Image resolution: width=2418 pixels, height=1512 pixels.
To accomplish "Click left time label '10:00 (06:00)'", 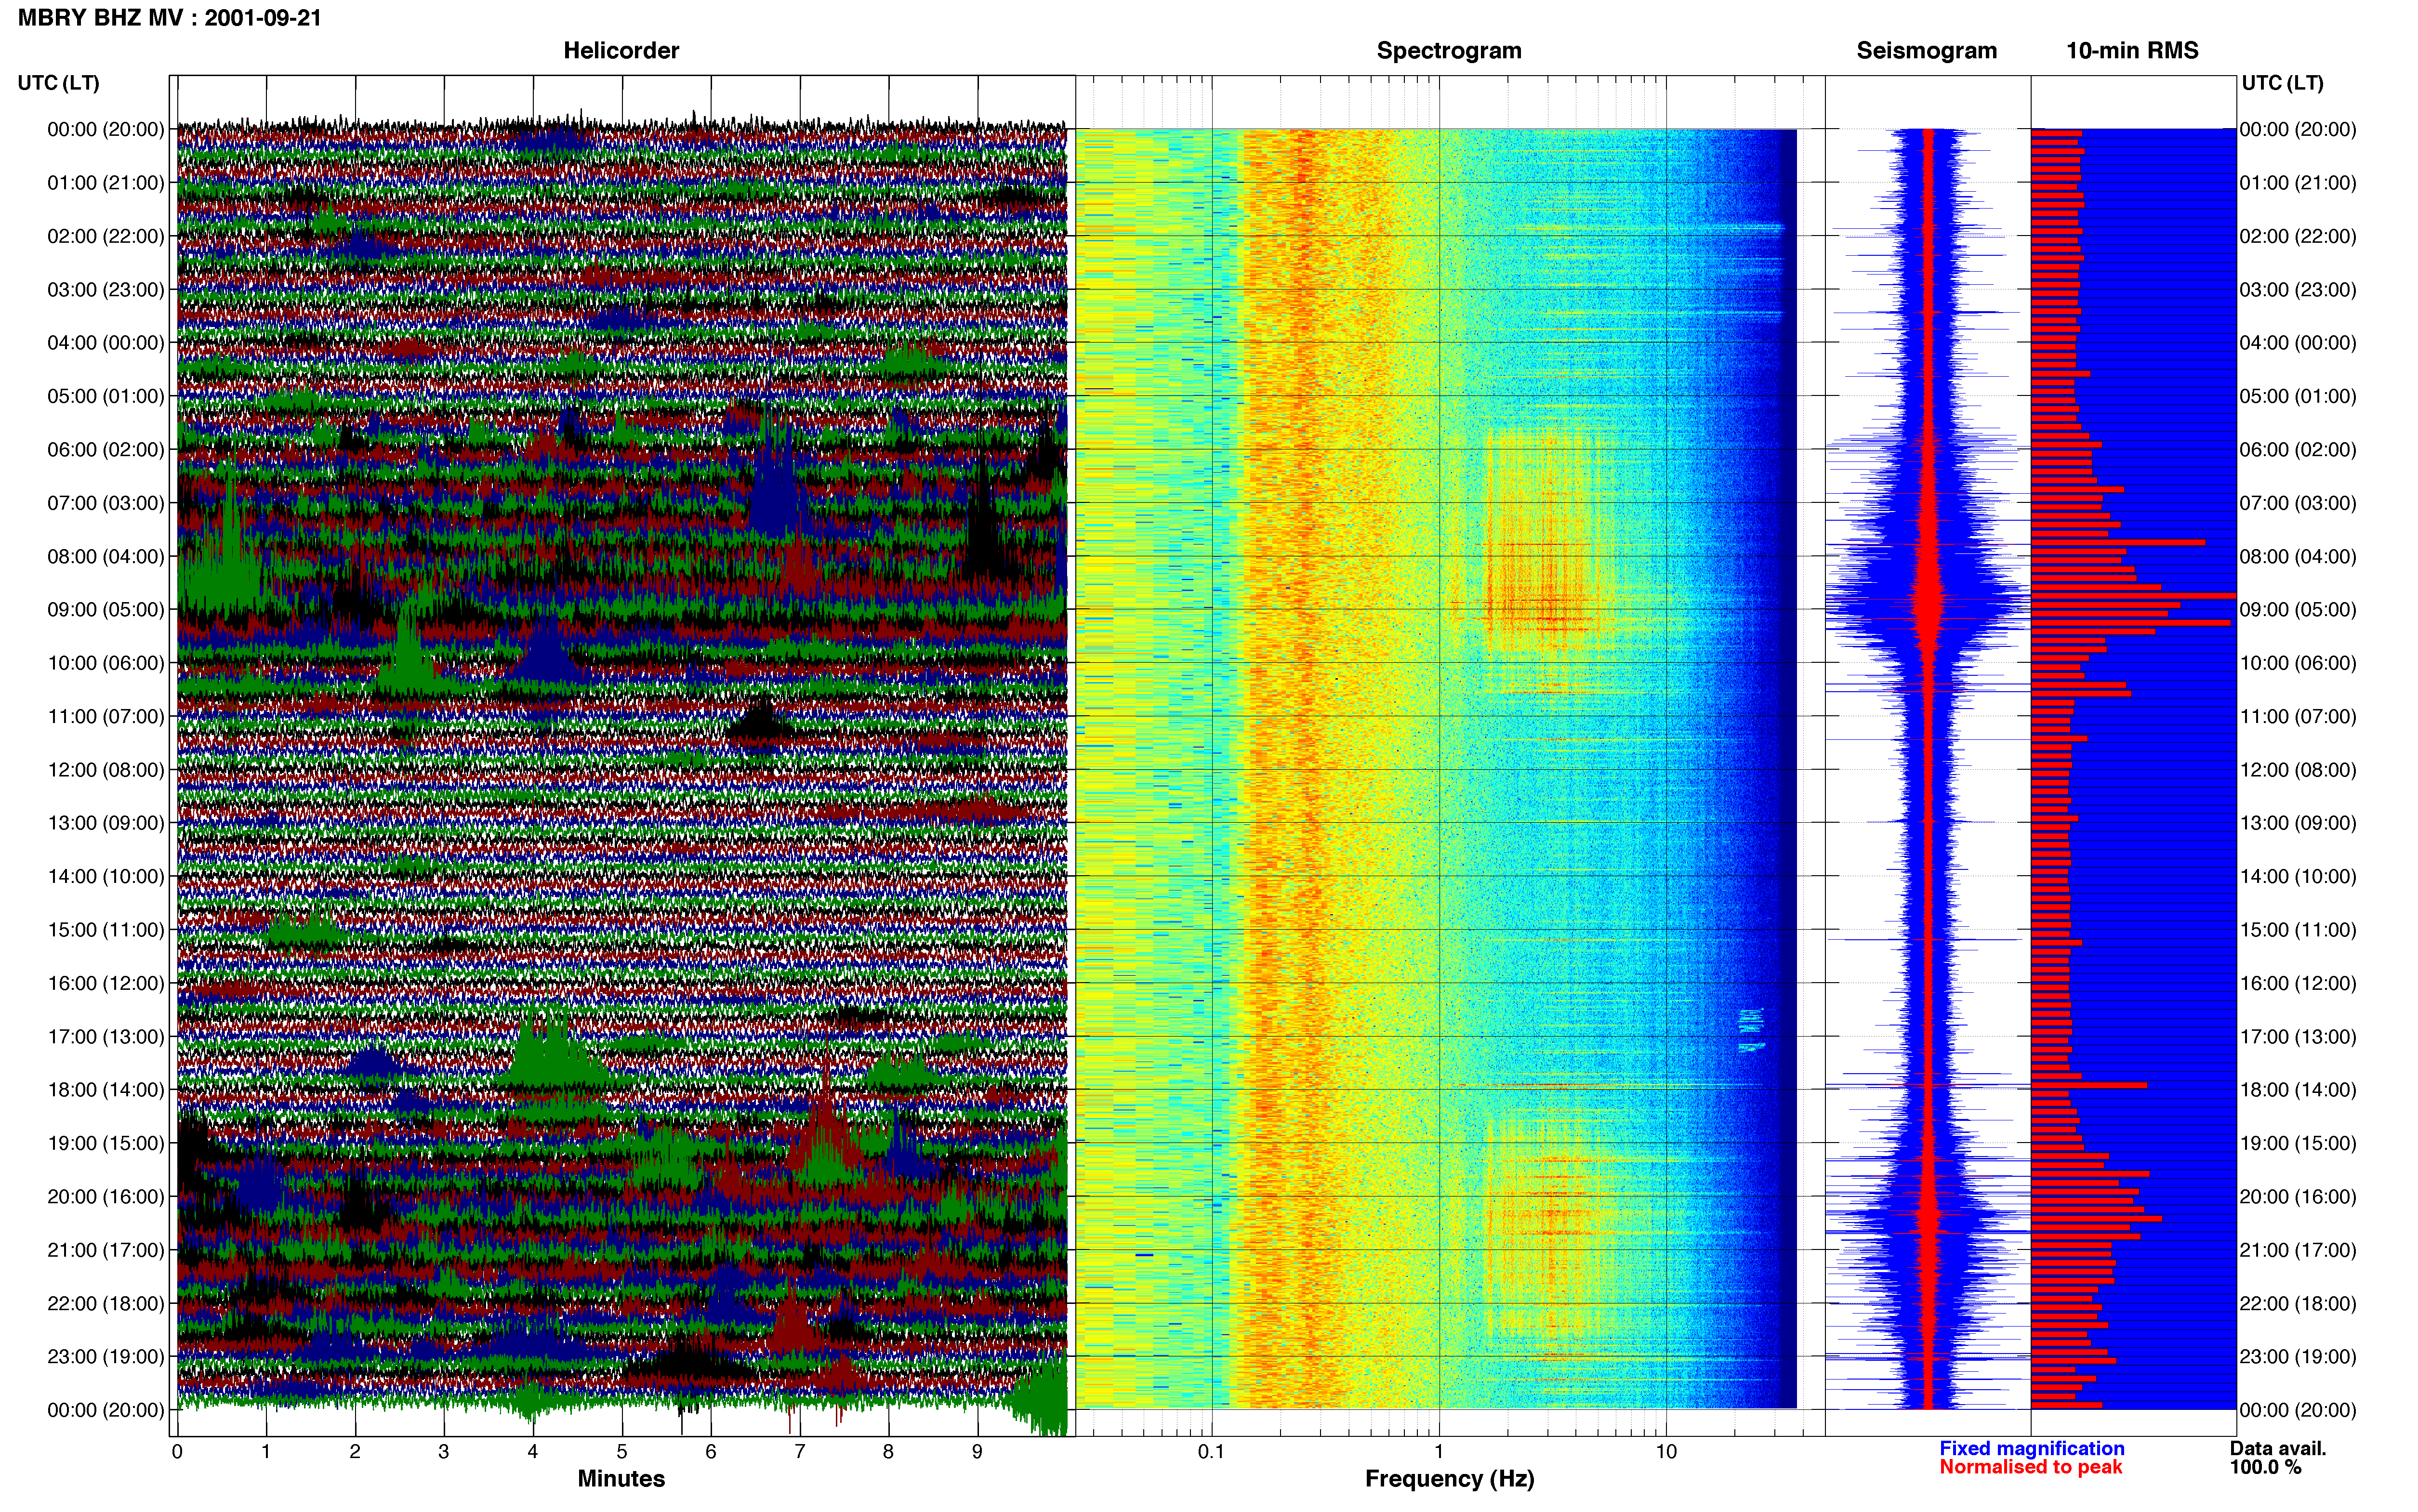I will coord(106,663).
